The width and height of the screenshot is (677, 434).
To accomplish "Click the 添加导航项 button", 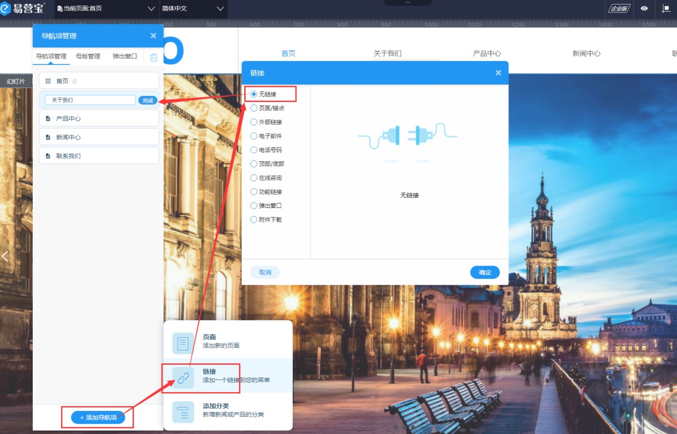I will (x=98, y=418).
